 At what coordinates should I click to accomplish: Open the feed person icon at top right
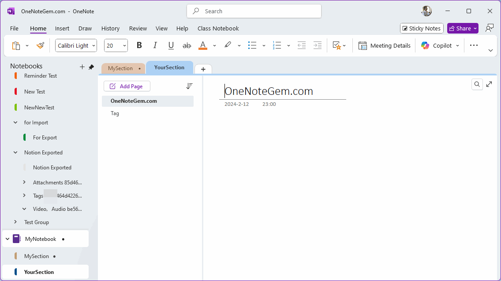click(x=489, y=28)
